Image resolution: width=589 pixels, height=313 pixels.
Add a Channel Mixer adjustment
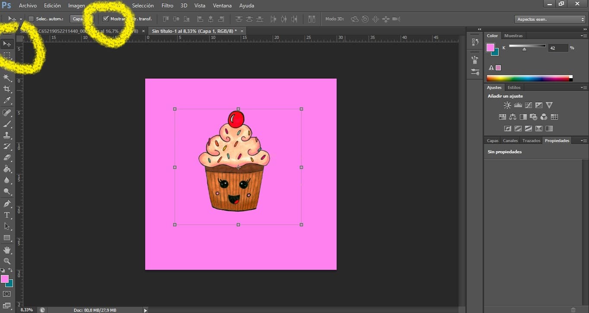point(544,117)
